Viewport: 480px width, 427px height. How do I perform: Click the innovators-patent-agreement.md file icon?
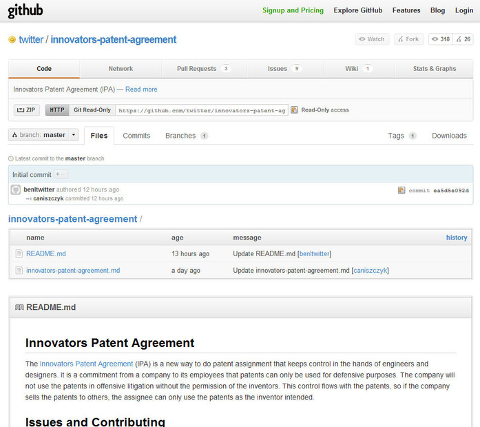(x=19, y=270)
